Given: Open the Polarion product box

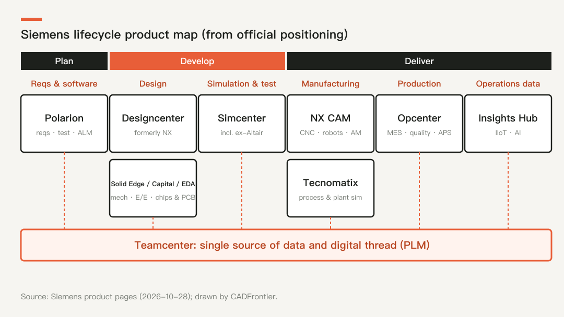Looking at the screenshot, I should tap(64, 124).
